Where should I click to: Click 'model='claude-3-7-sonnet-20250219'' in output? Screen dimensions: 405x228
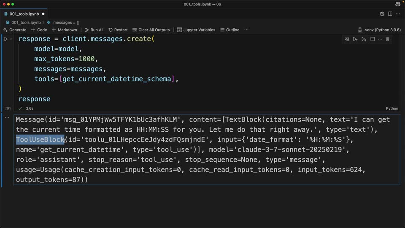point(277,149)
